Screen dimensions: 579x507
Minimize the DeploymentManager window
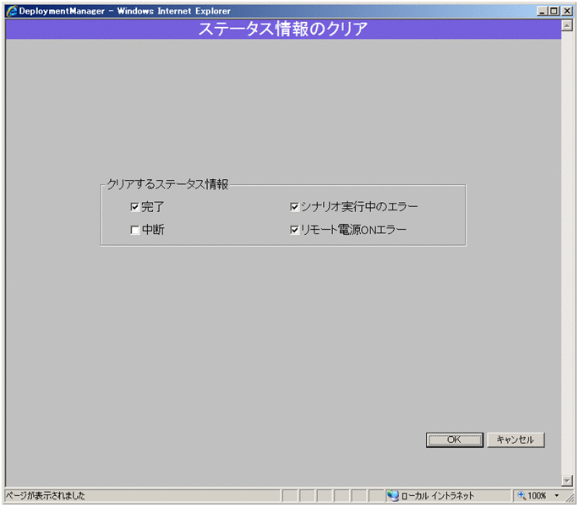(542, 11)
